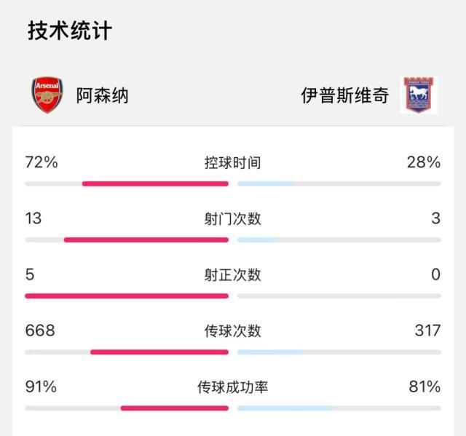Click the Arsenal club crest

click(x=48, y=95)
